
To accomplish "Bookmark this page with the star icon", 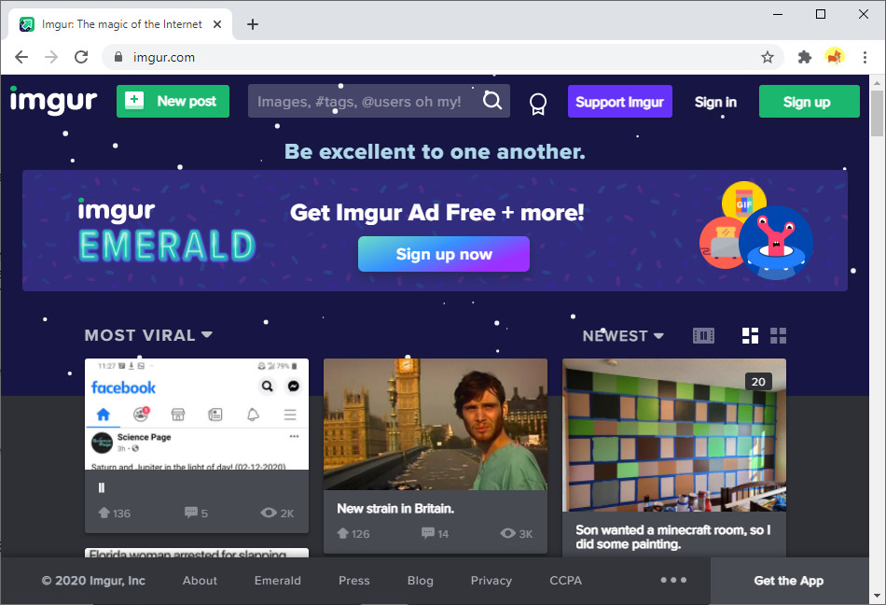I will (767, 57).
